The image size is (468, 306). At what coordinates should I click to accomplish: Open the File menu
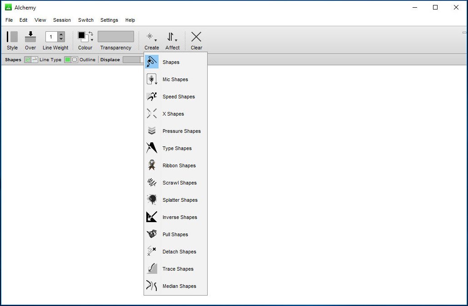[9, 20]
